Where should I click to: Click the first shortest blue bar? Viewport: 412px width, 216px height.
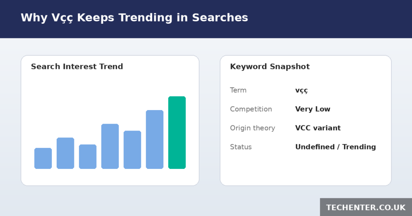point(43,158)
